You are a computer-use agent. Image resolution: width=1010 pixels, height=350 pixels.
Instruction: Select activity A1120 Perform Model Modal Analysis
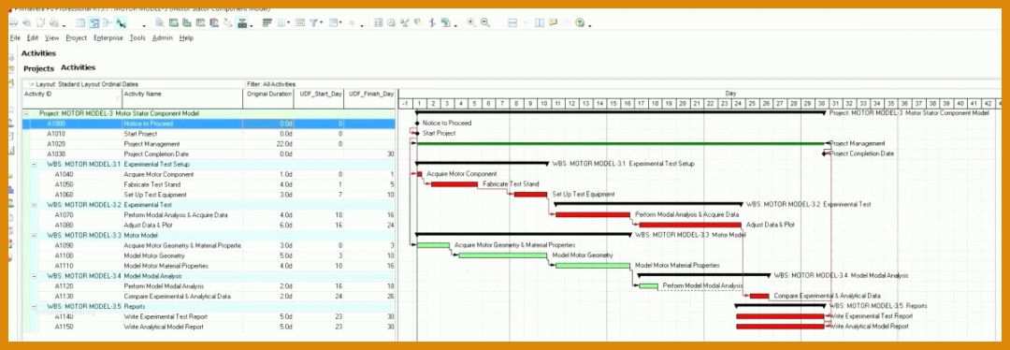click(x=209, y=286)
